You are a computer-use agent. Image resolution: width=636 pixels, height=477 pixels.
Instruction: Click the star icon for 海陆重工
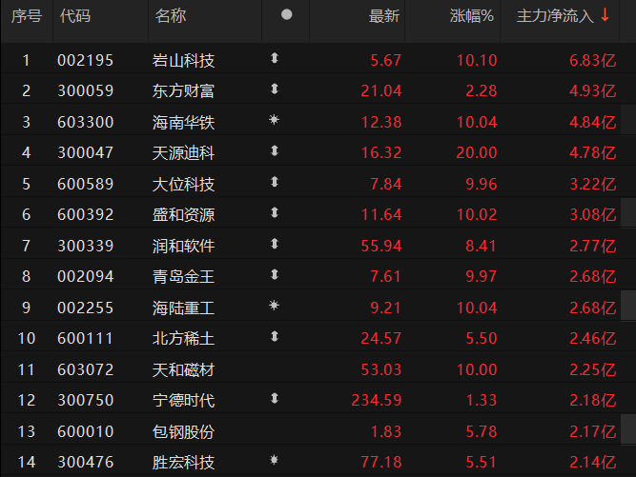point(275,306)
